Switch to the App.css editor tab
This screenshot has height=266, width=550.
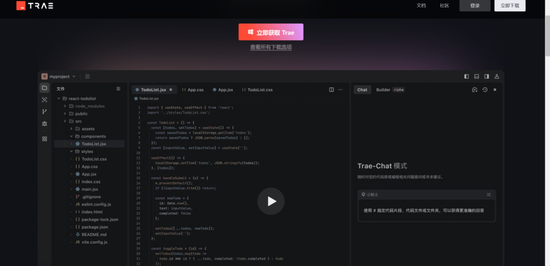pyautogui.click(x=193, y=90)
